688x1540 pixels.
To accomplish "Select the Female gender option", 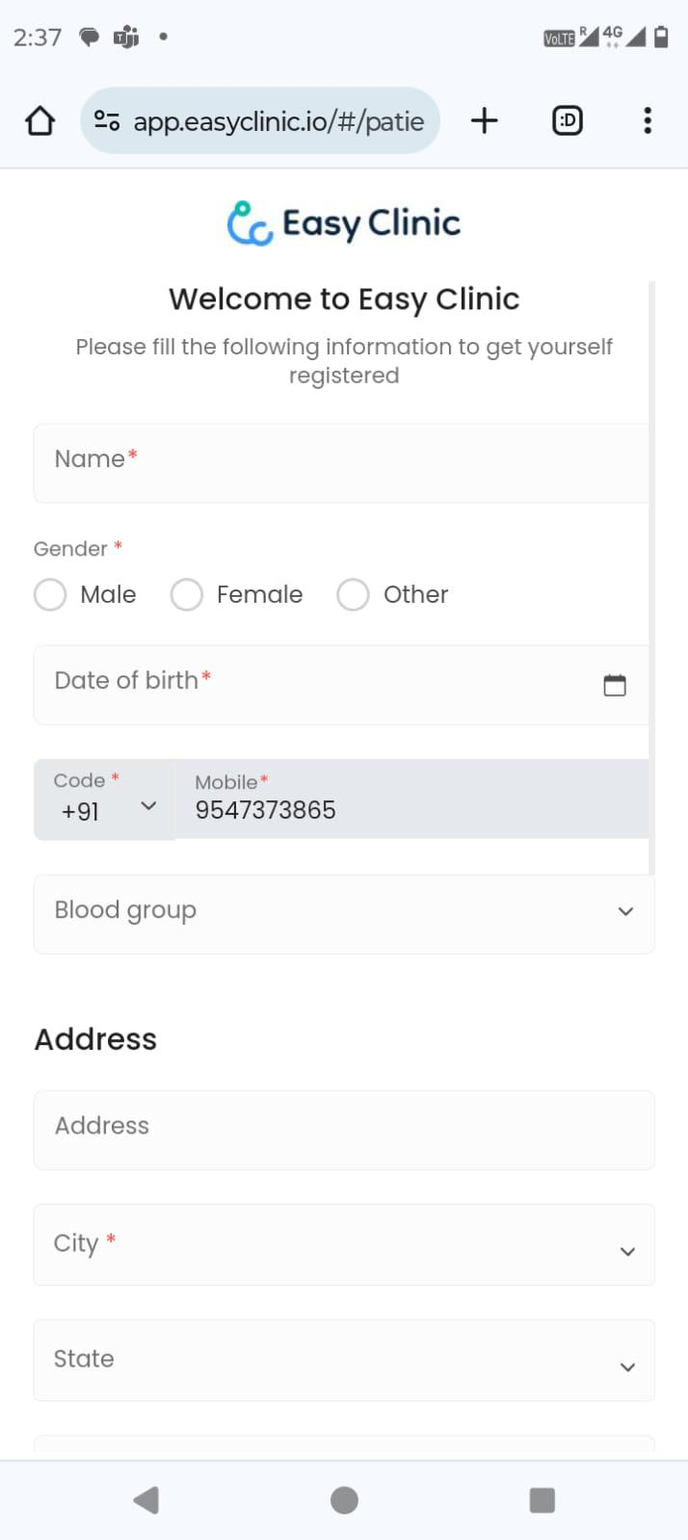I will pos(187,594).
